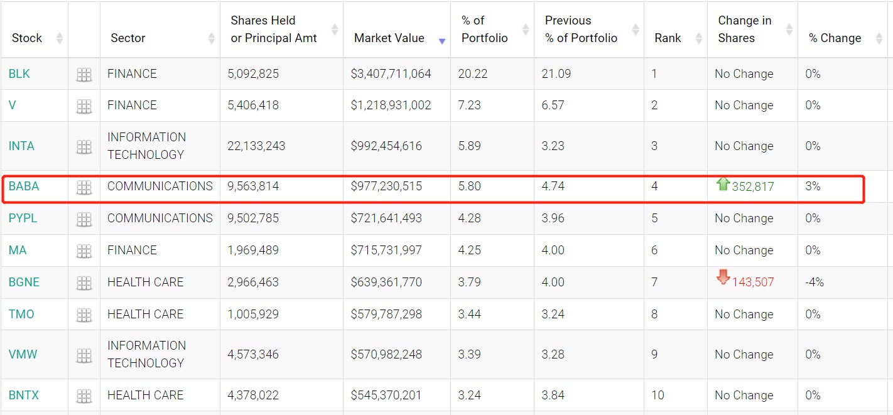
Task: Sort by Market Value column header
Action: pyautogui.click(x=389, y=38)
